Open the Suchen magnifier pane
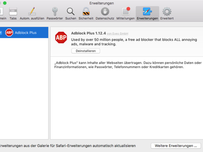Image resolution: width=203 pixels, height=152 pixels. point(71,14)
